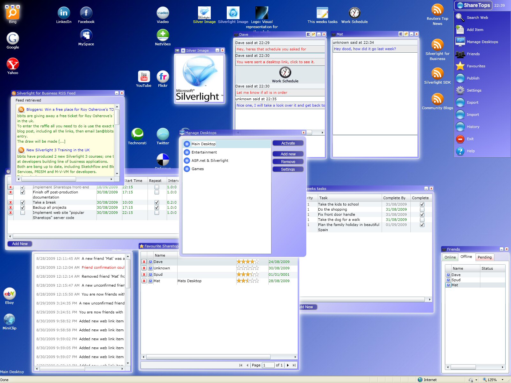The image size is (511, 383).
Task: Click Settings button in Manage Desktops
Action: point(288,169)
